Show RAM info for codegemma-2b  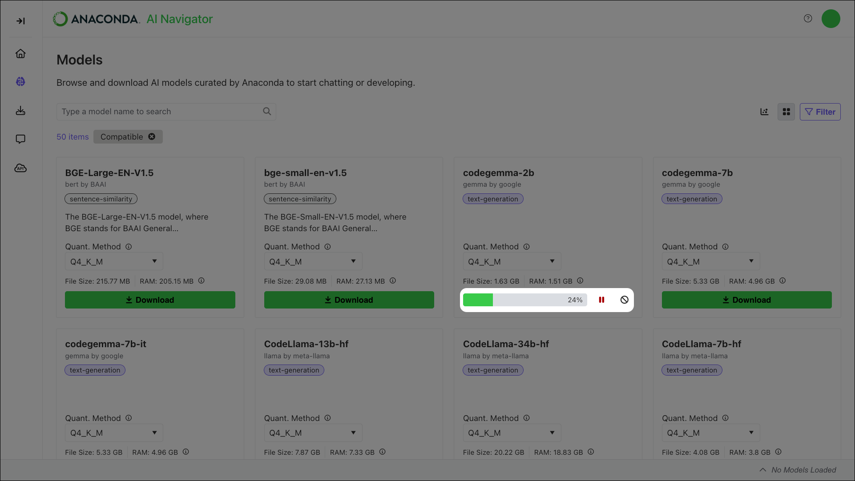(580, 281)
